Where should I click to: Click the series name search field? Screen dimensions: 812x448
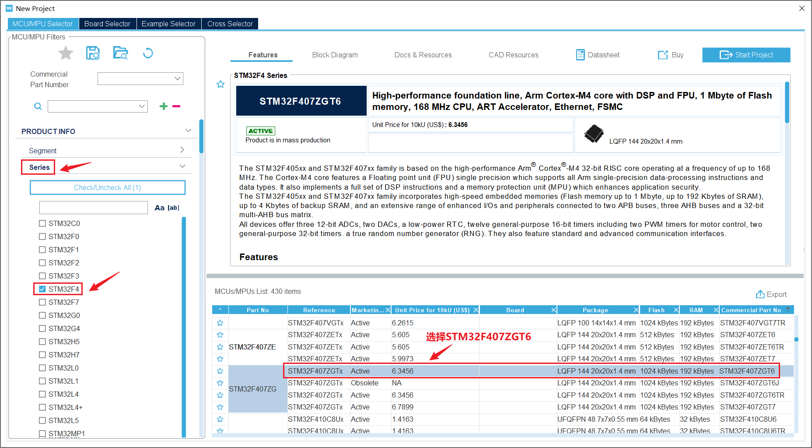pyautogui.click(x=94, y=208)
